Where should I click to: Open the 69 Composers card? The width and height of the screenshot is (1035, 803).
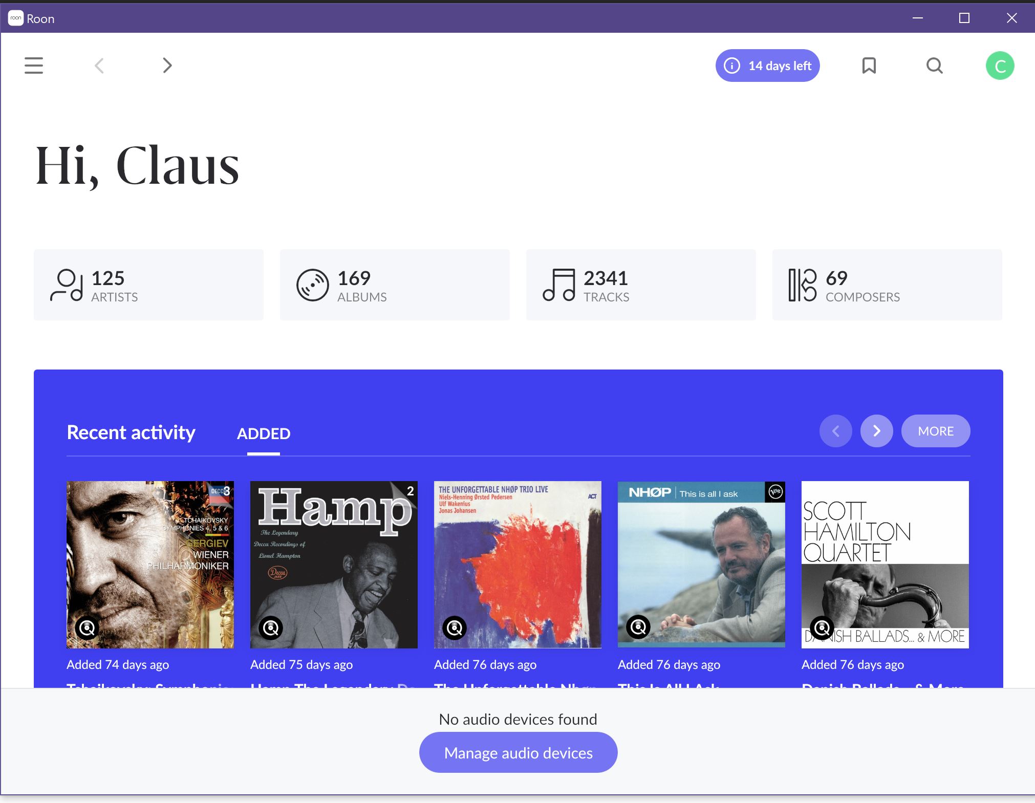(887, 285)
